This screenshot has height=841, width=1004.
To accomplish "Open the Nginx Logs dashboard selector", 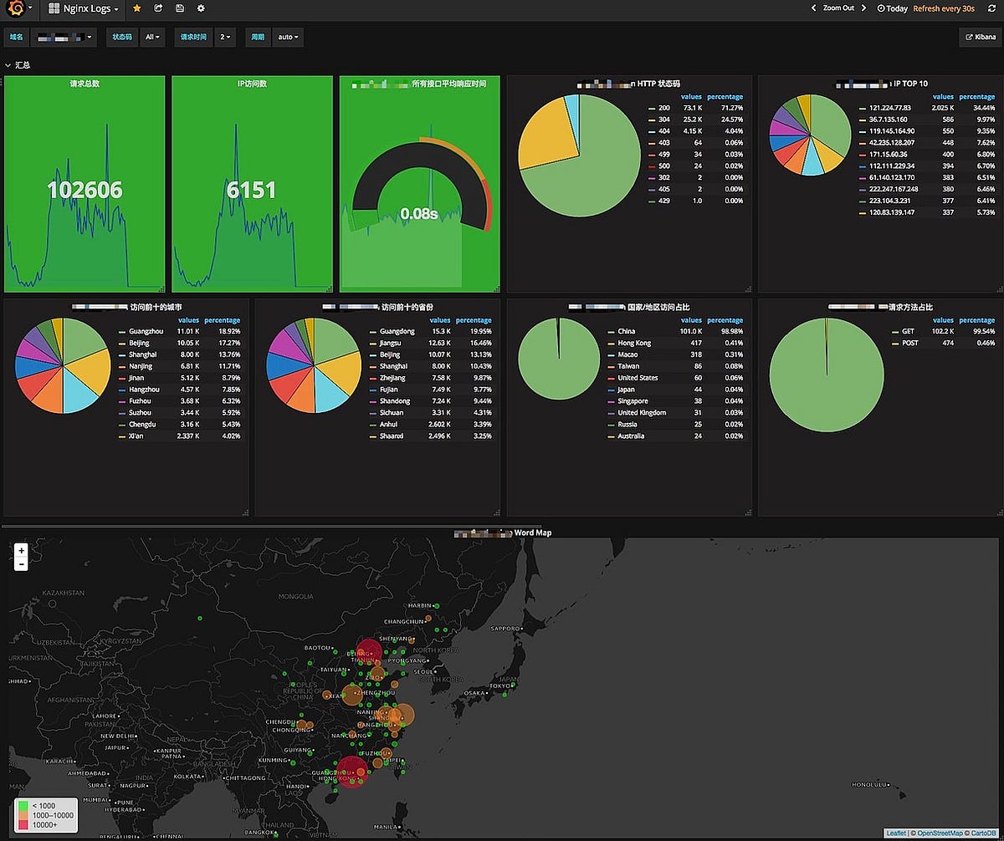I will click(82, 9).
